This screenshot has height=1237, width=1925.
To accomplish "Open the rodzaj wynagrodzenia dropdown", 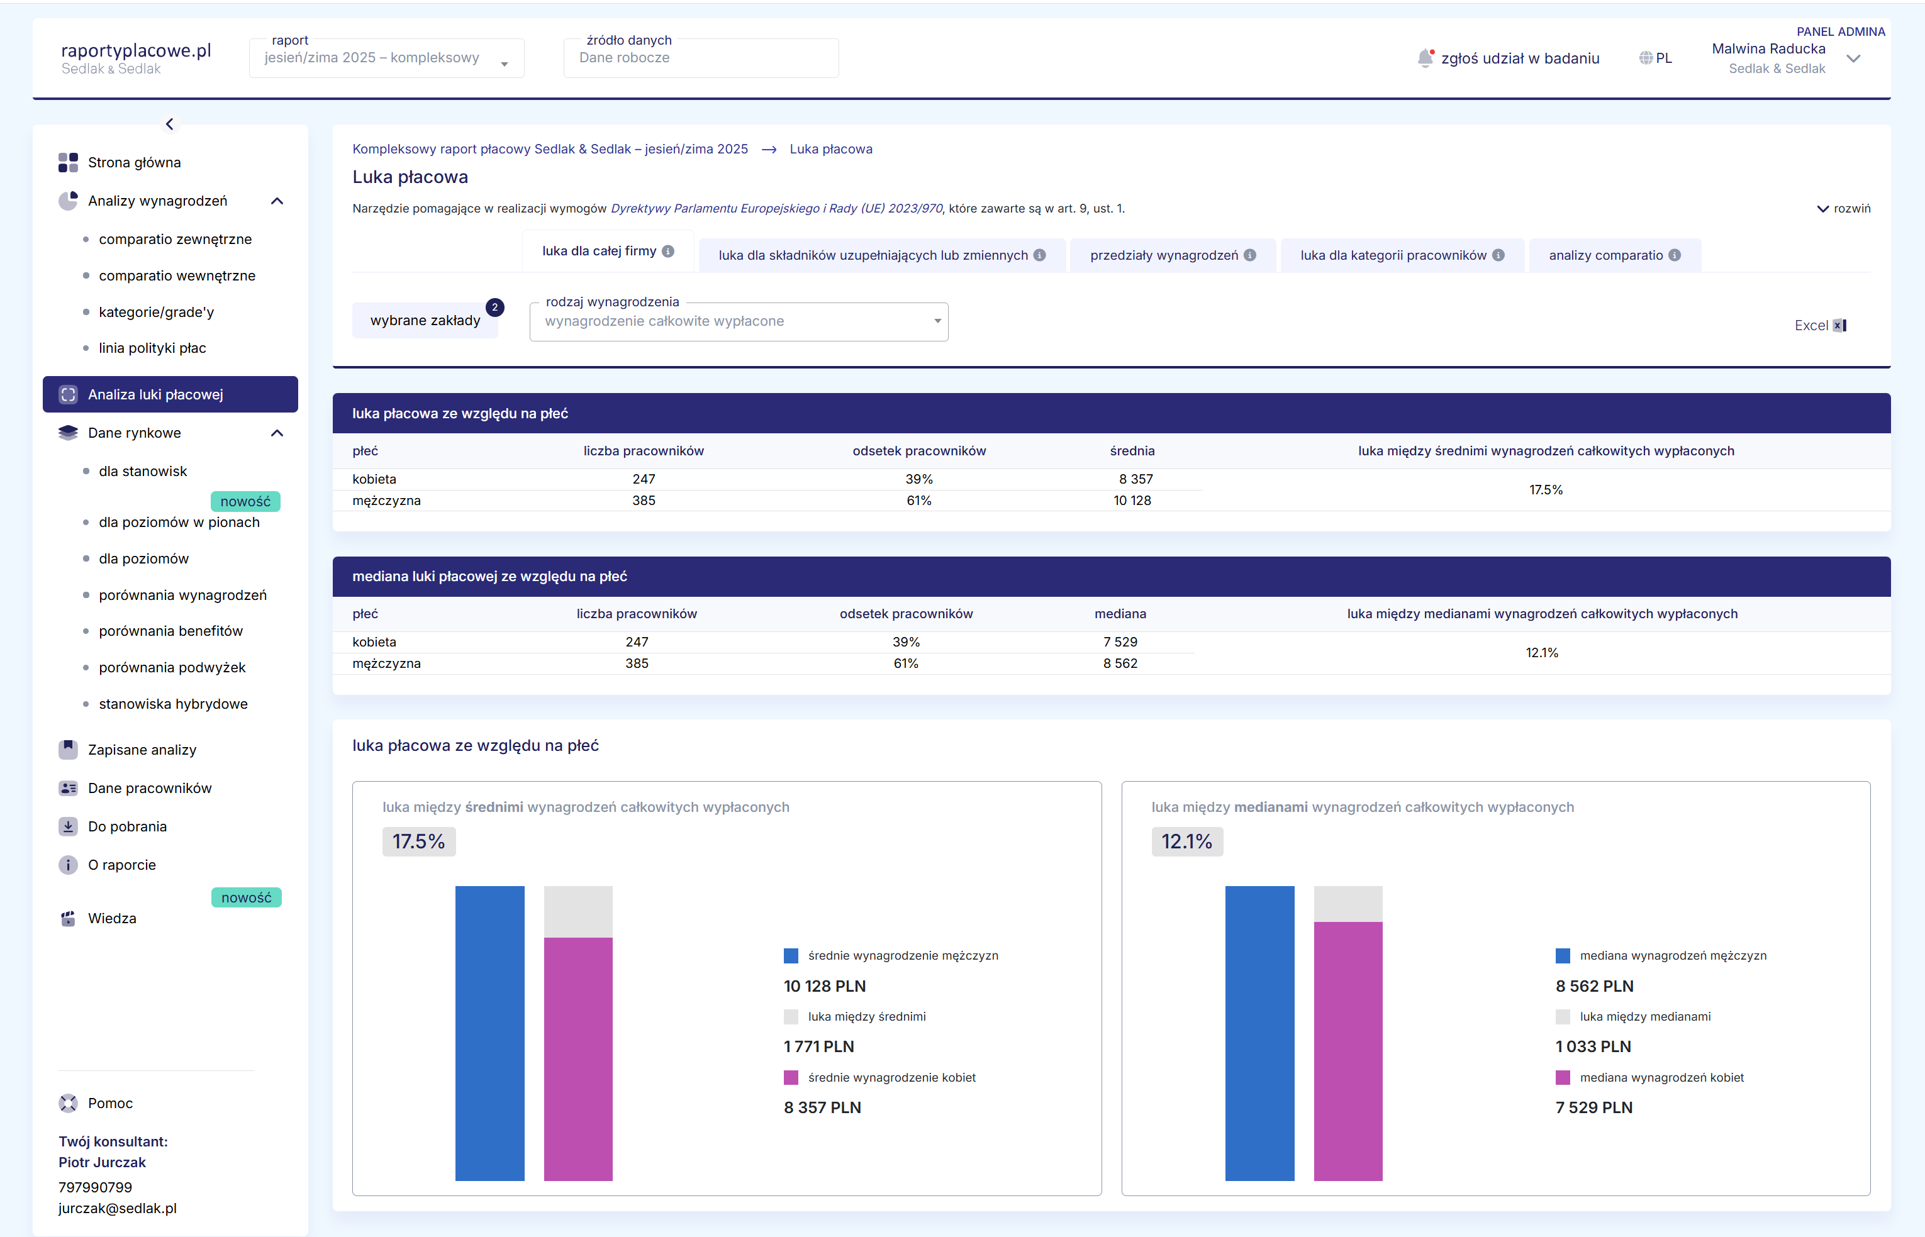I will 739,321.
